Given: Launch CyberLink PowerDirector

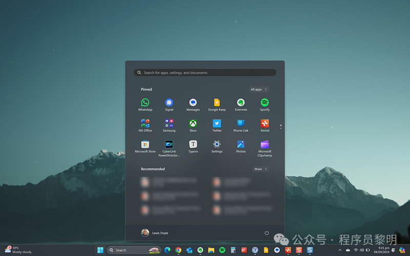Looking at the screenshot, I should point(169,148).
